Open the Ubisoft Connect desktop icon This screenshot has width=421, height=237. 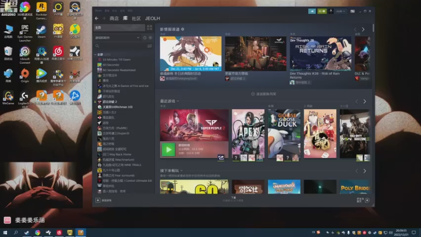25,55
